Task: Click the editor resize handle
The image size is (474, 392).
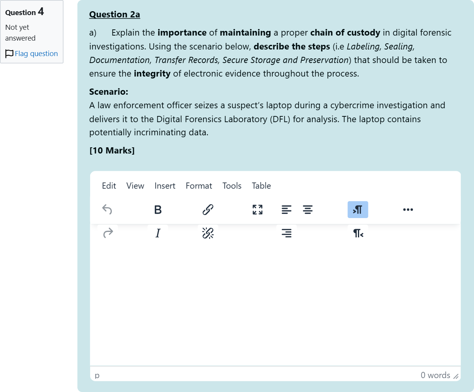Action: tap(456, 376)
